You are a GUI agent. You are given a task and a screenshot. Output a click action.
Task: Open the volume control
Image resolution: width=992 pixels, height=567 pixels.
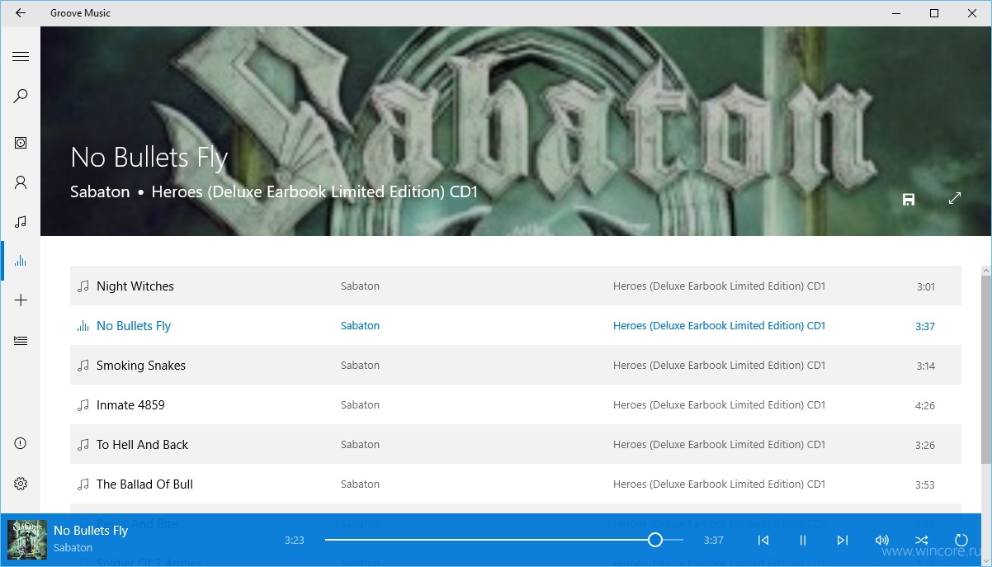coord(881,541)
